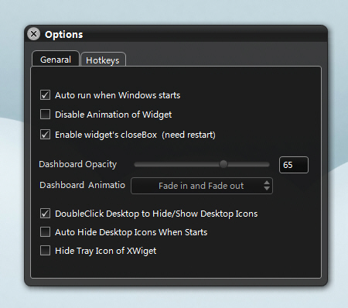The height and width of the screenshot is (308, 348).
Task: Open the Hotkeys tab
Action: click(103, 60)
